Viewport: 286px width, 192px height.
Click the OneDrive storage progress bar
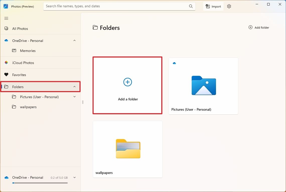click(x=40, y=183)
